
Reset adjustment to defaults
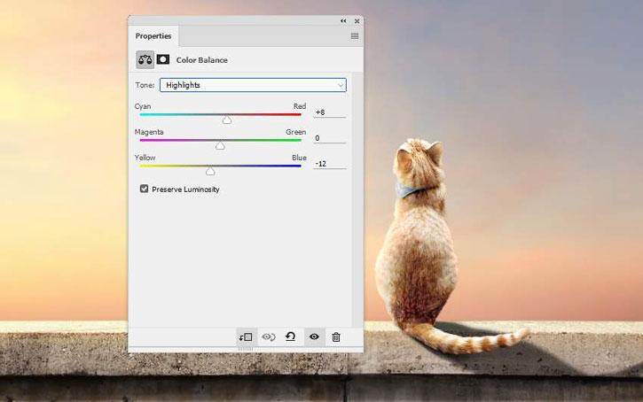(x=291, y=336)
